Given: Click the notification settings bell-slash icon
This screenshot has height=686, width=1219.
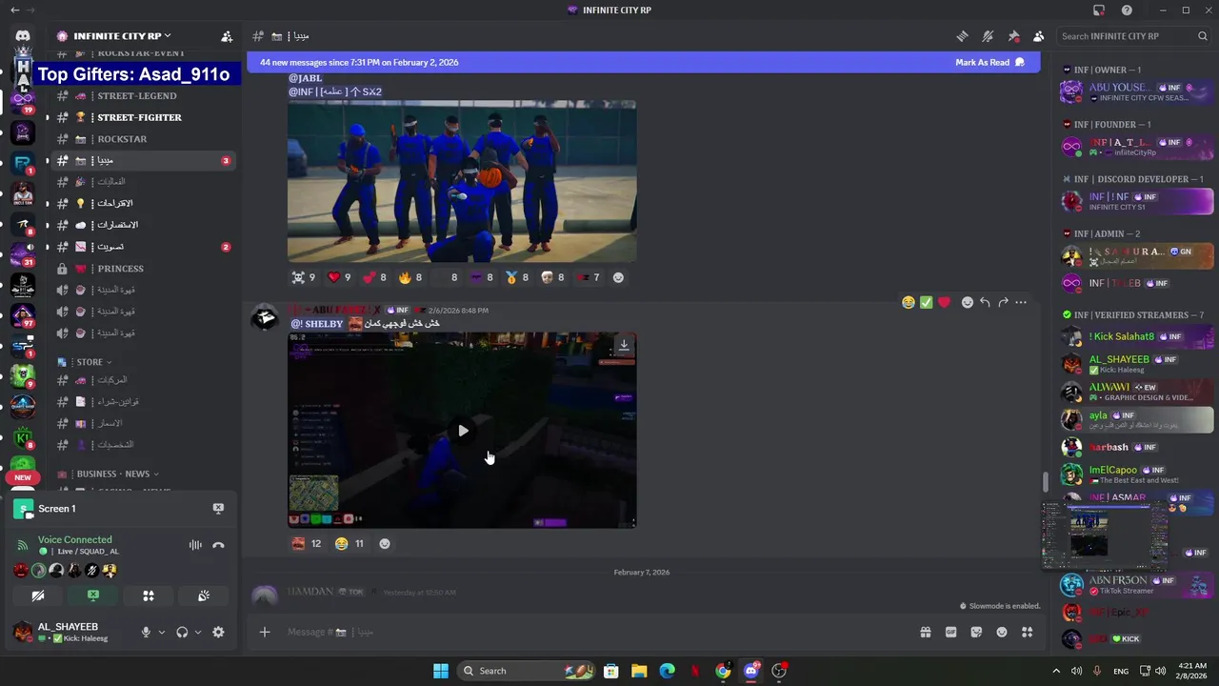Looking at the screenshot, I should pyautogui.click(x=988, y=36).
